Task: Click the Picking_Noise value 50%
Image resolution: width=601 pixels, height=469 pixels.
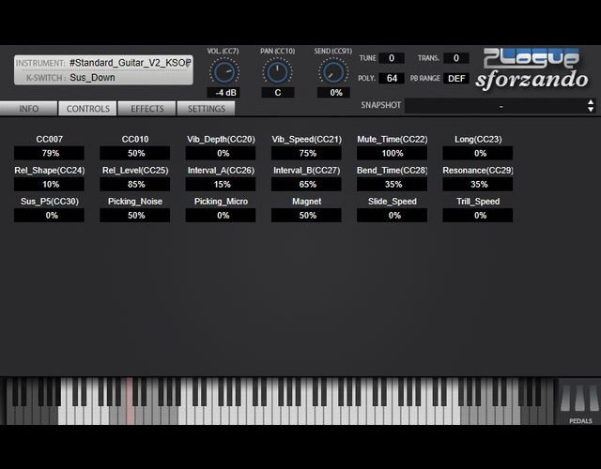Action: coord(135,215)
